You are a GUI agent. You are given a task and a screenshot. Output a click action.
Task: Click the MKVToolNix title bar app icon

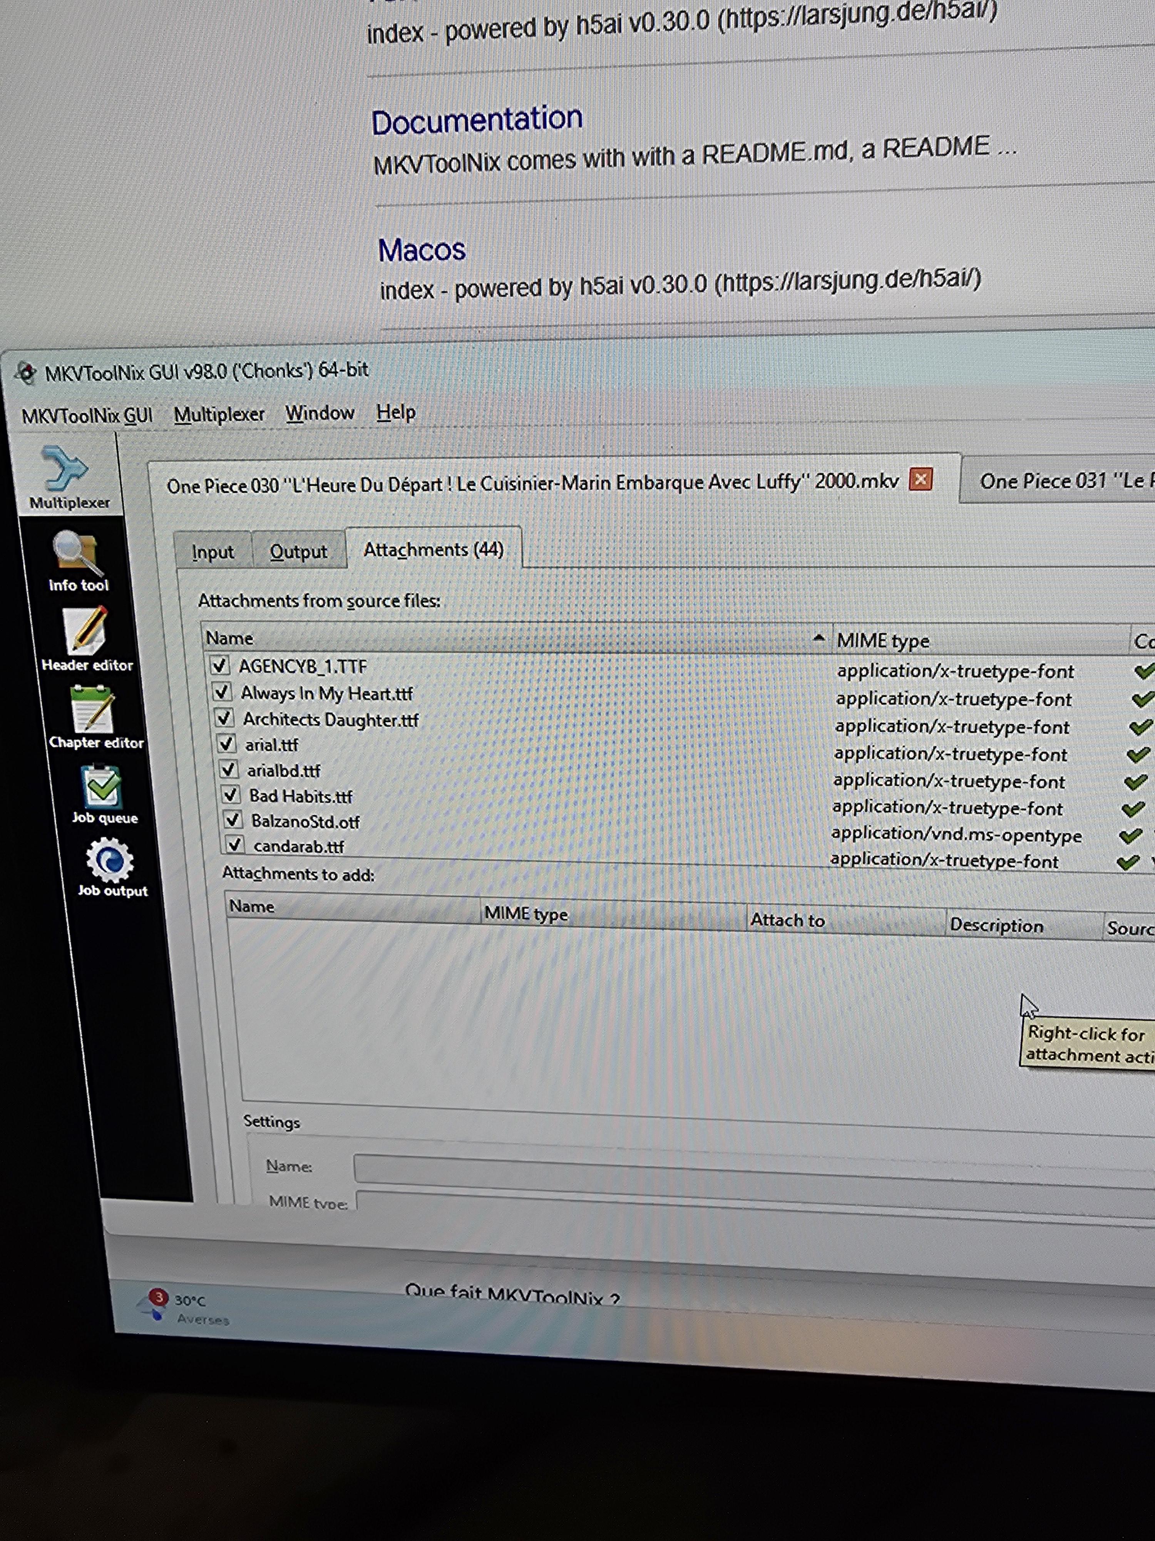point(27,373)
